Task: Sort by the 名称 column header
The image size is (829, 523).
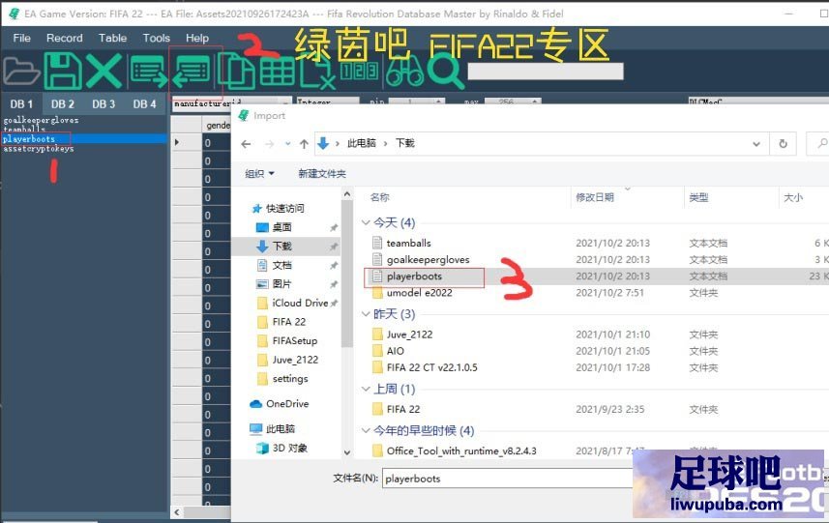Action: tap(379, 197)
